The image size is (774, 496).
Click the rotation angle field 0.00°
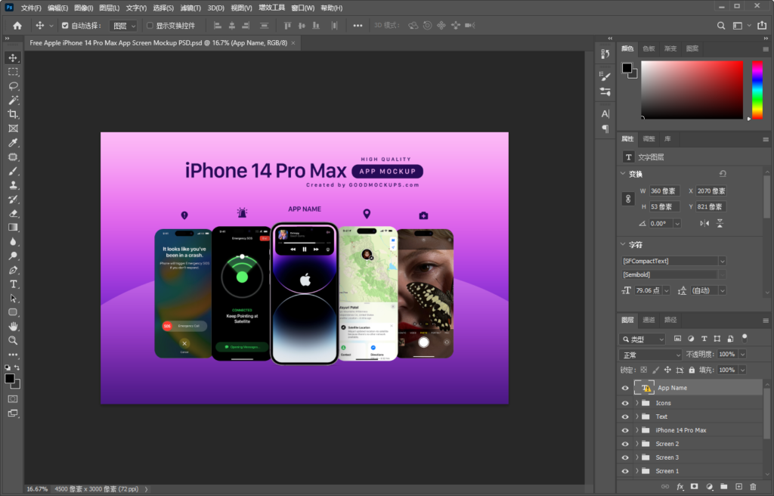click(x=661, y=223)
